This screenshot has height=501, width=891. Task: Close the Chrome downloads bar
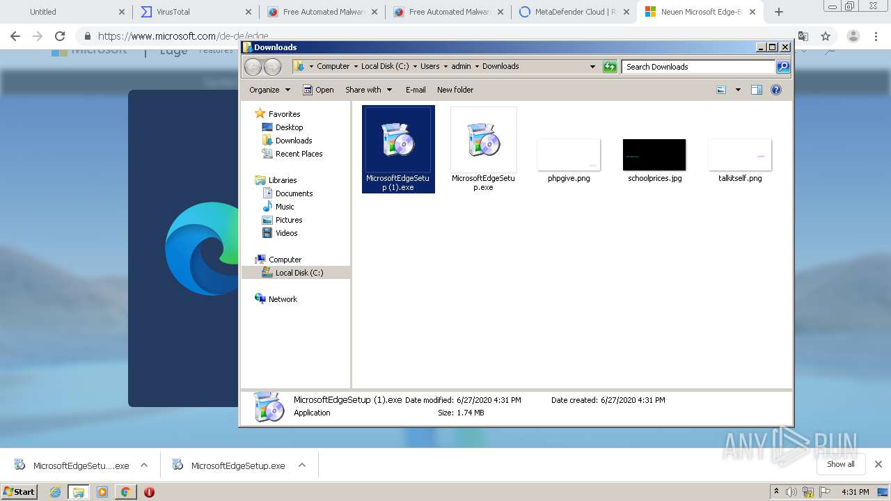(878, 464)
